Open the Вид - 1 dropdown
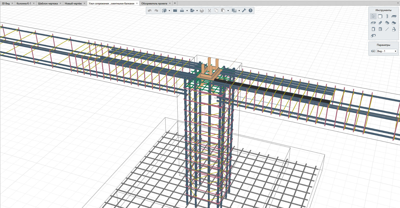Image resolution: width=400 pixels, height=208 pixels. click(387, 51)
